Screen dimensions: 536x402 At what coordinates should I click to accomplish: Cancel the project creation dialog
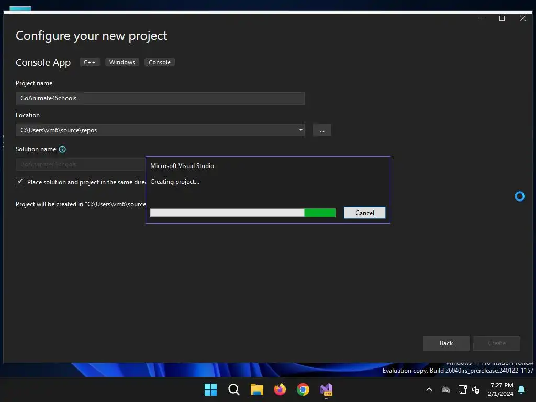[x=364, y=213]
